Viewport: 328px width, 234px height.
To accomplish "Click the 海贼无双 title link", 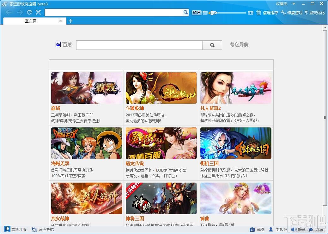I will tap(60, 163).
